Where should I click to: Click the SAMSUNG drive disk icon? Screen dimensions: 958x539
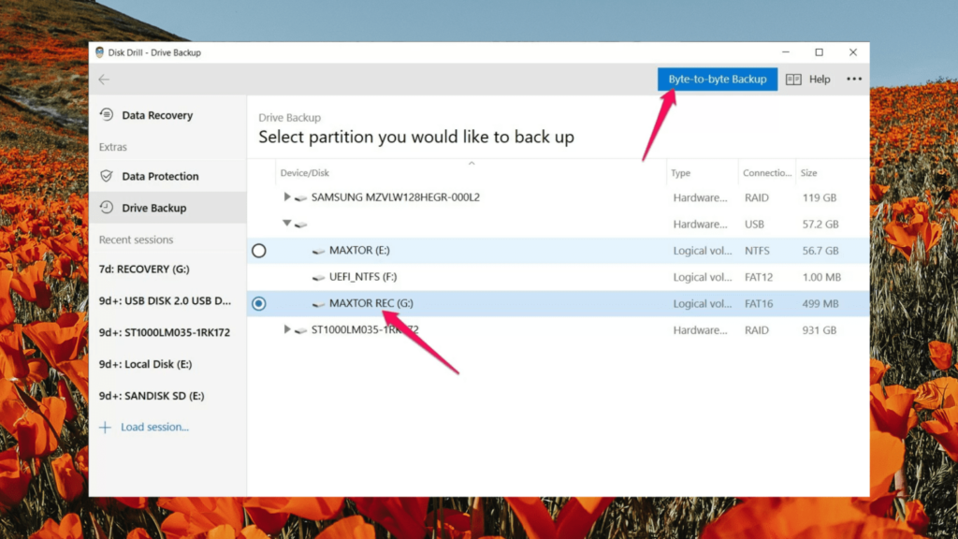(x=300, y=198)
